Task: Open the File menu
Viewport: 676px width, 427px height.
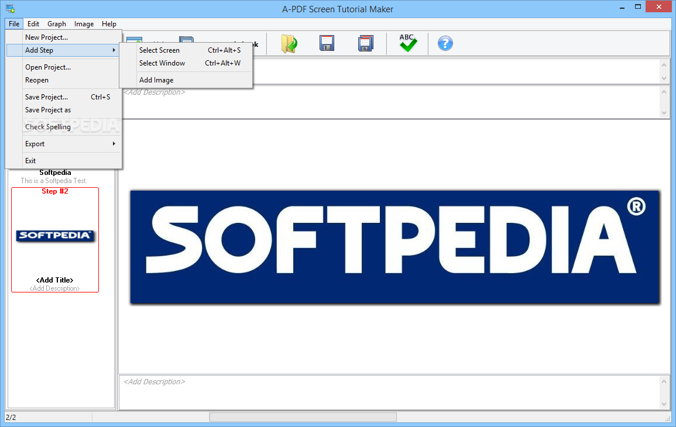Action: [x=14, y=24]
